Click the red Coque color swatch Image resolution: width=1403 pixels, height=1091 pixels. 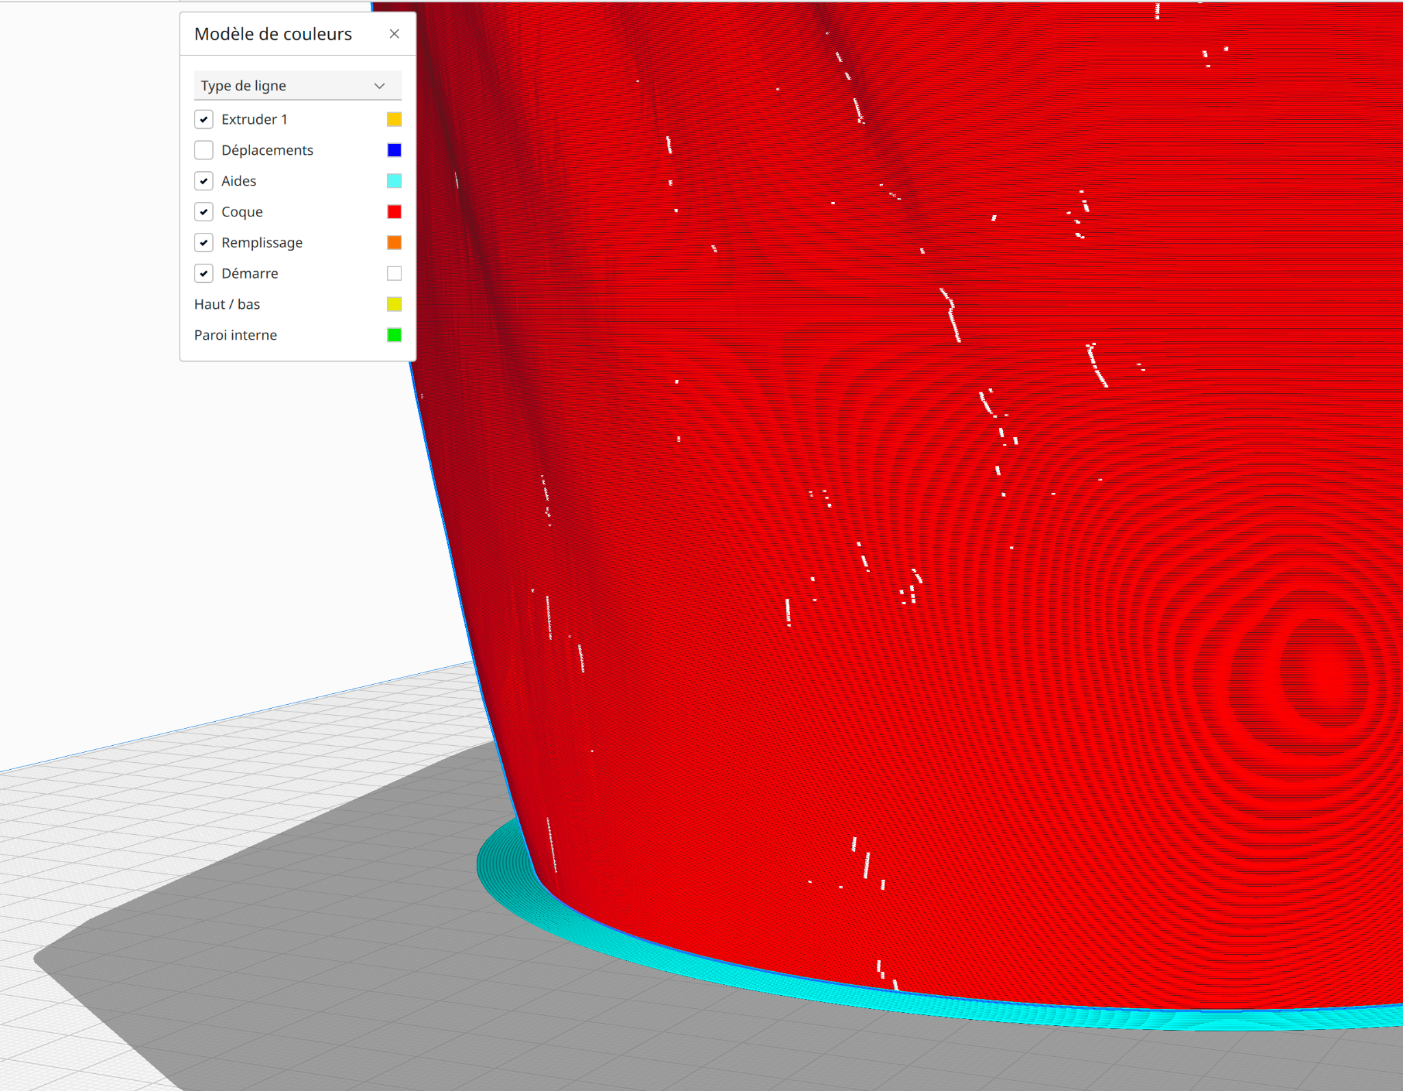tap(394, 212)
